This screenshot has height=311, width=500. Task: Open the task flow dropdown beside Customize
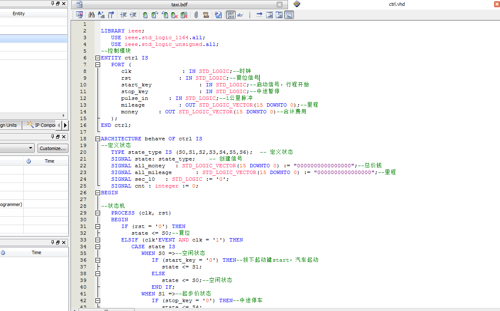(31, 148)
